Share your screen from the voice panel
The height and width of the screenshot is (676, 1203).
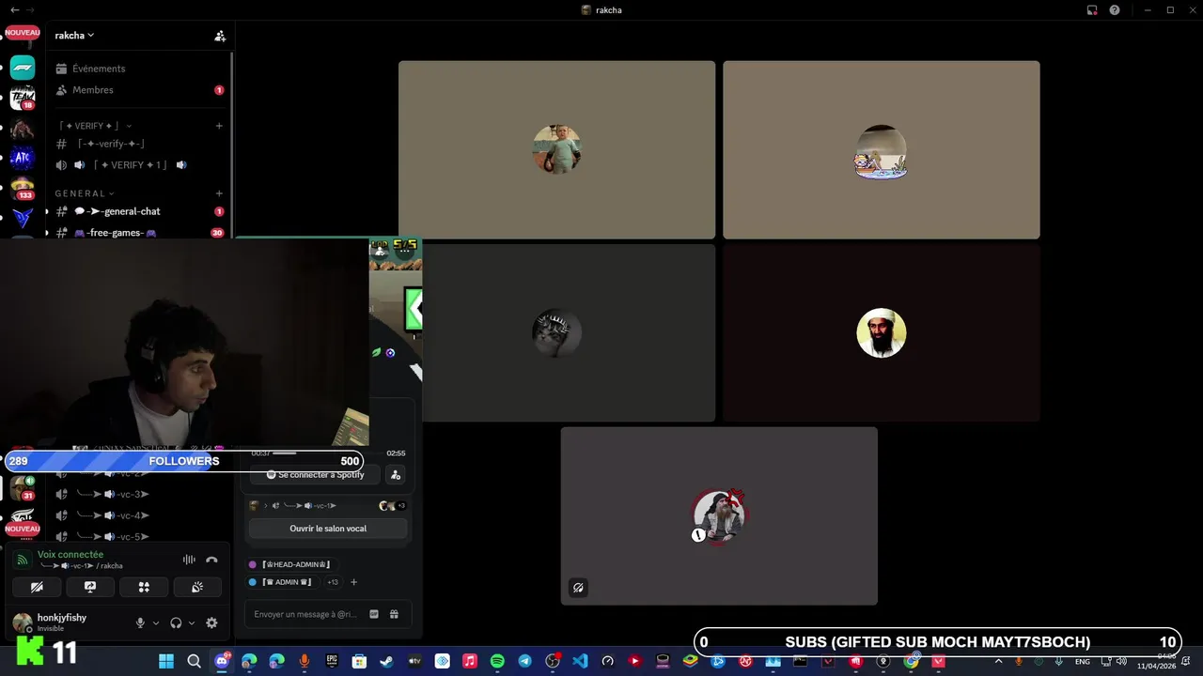click(x=90, y=587)
